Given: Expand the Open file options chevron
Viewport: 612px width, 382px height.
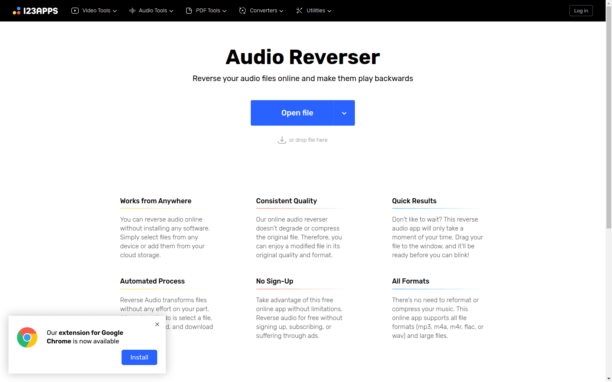Looking at the screenshot, I should (x=344, y=113).
